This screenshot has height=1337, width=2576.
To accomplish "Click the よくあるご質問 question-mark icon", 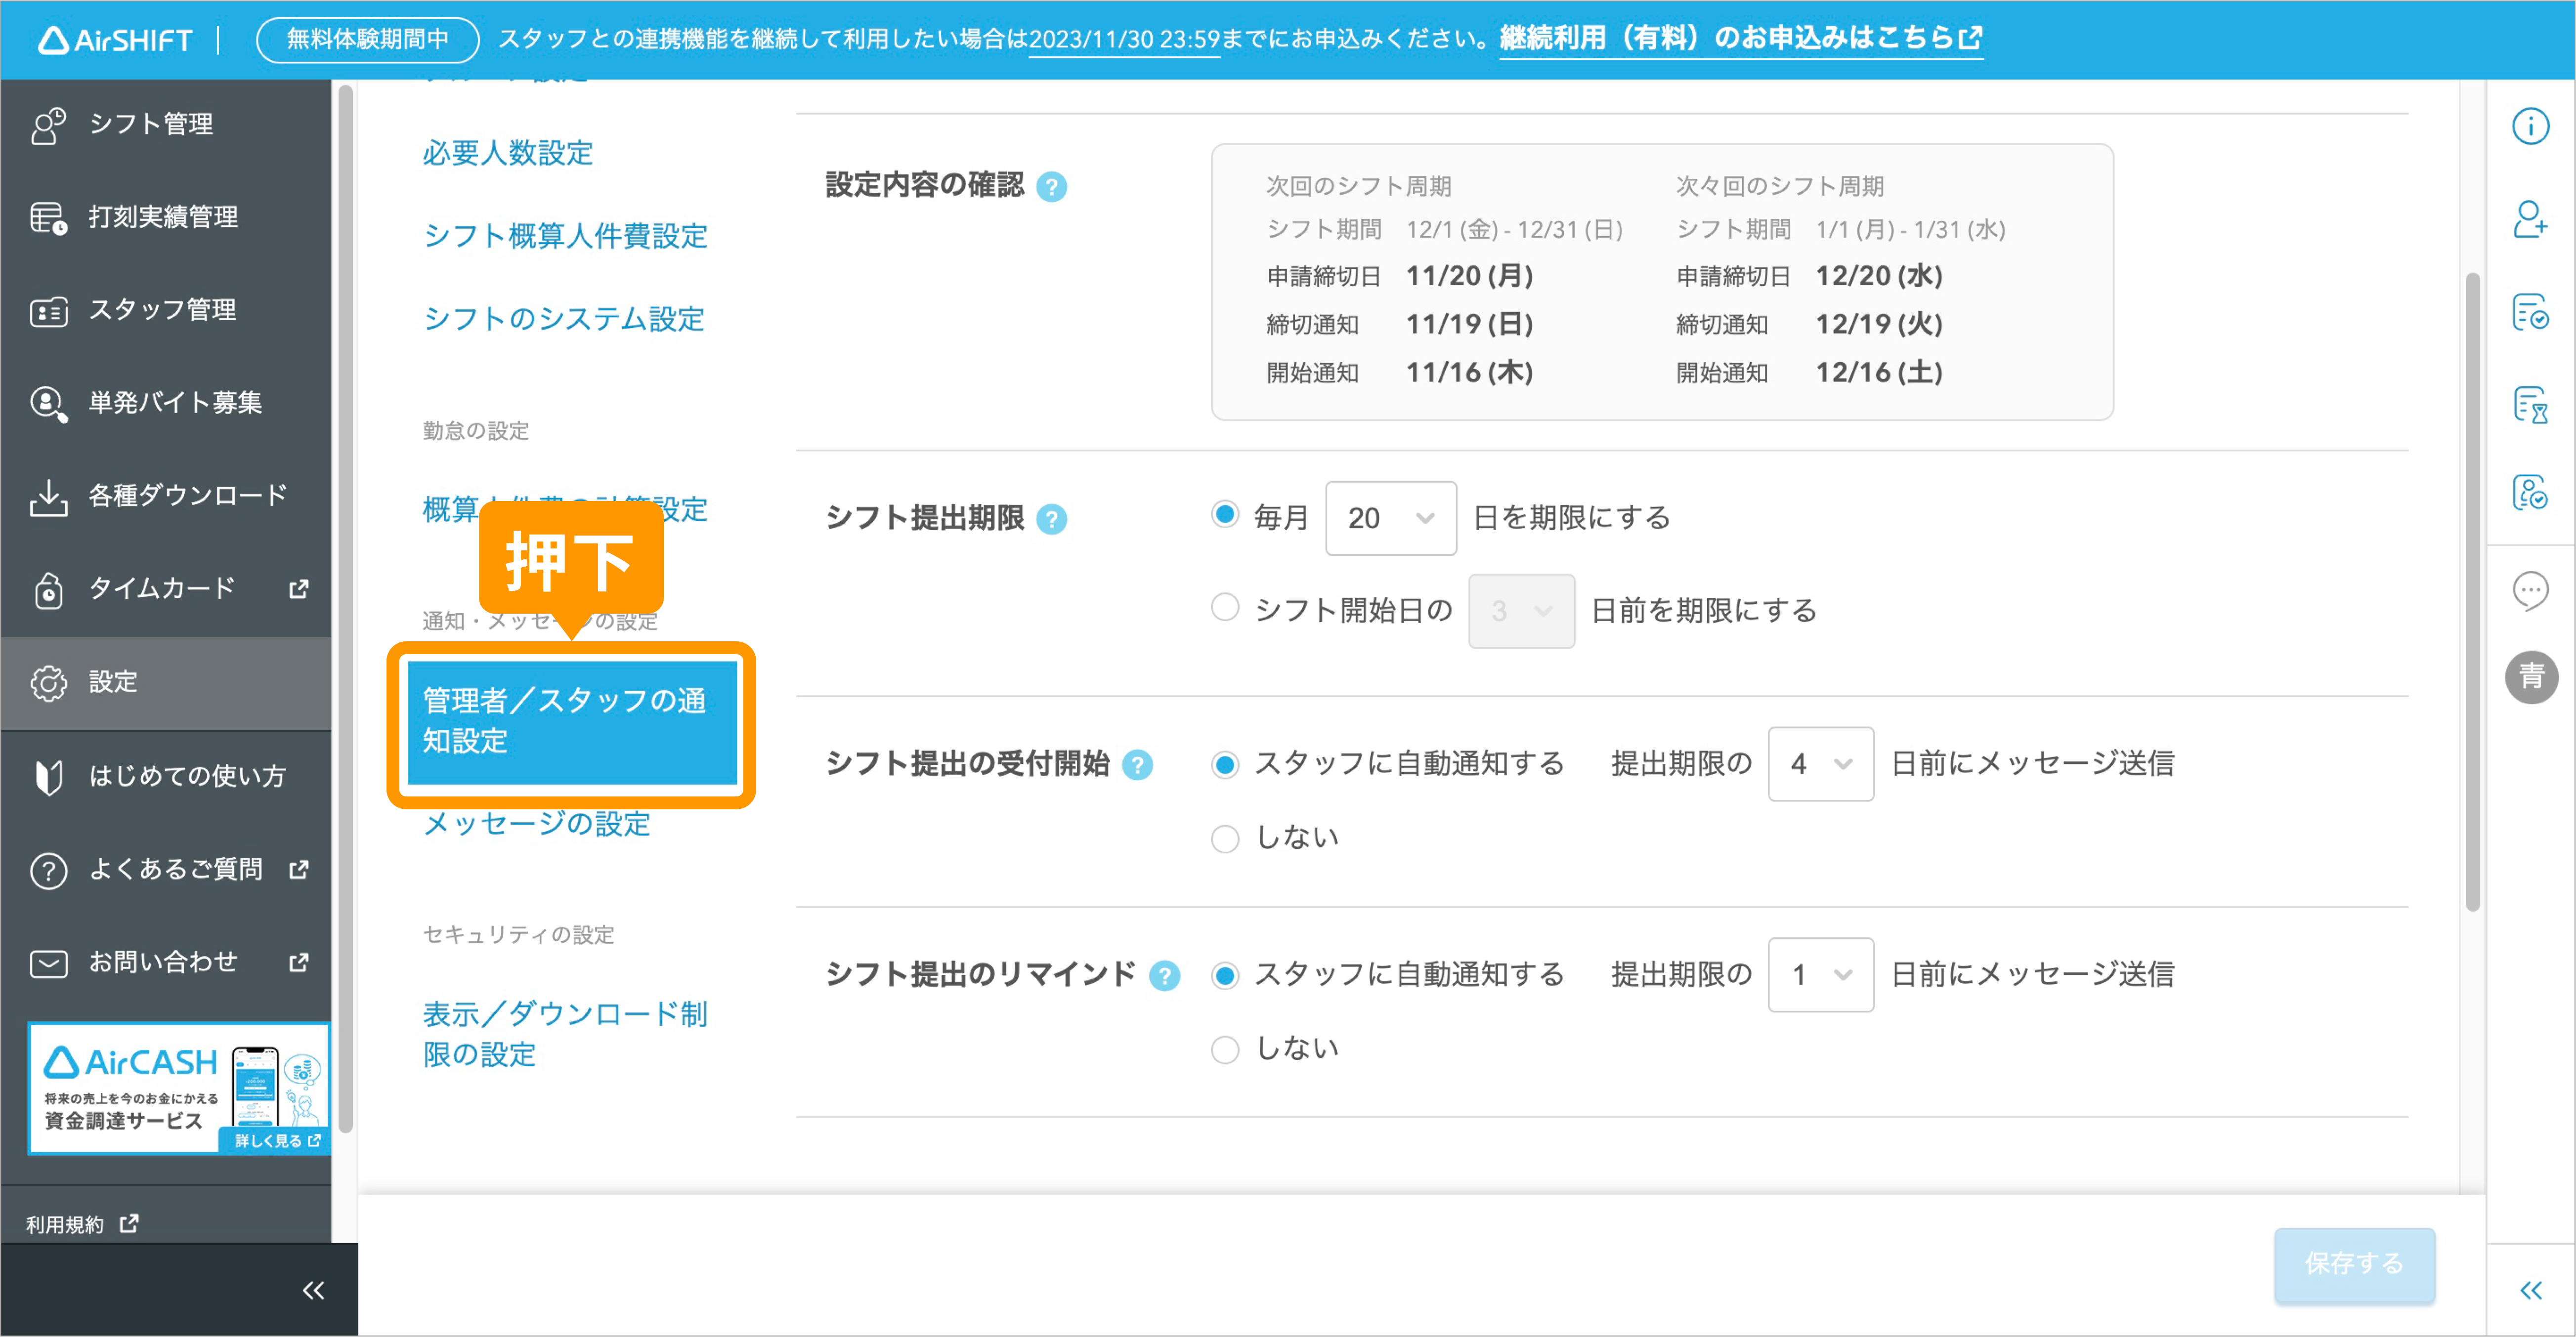I will point(48,870).
